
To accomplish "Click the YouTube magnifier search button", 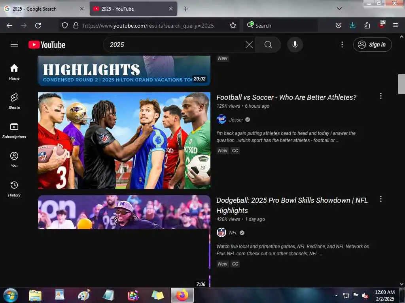I will (x=268, y=45).
